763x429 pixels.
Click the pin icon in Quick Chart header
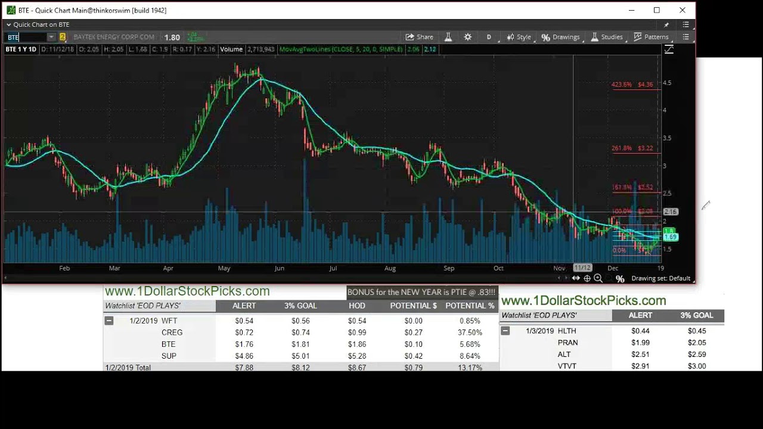[666, 24]
